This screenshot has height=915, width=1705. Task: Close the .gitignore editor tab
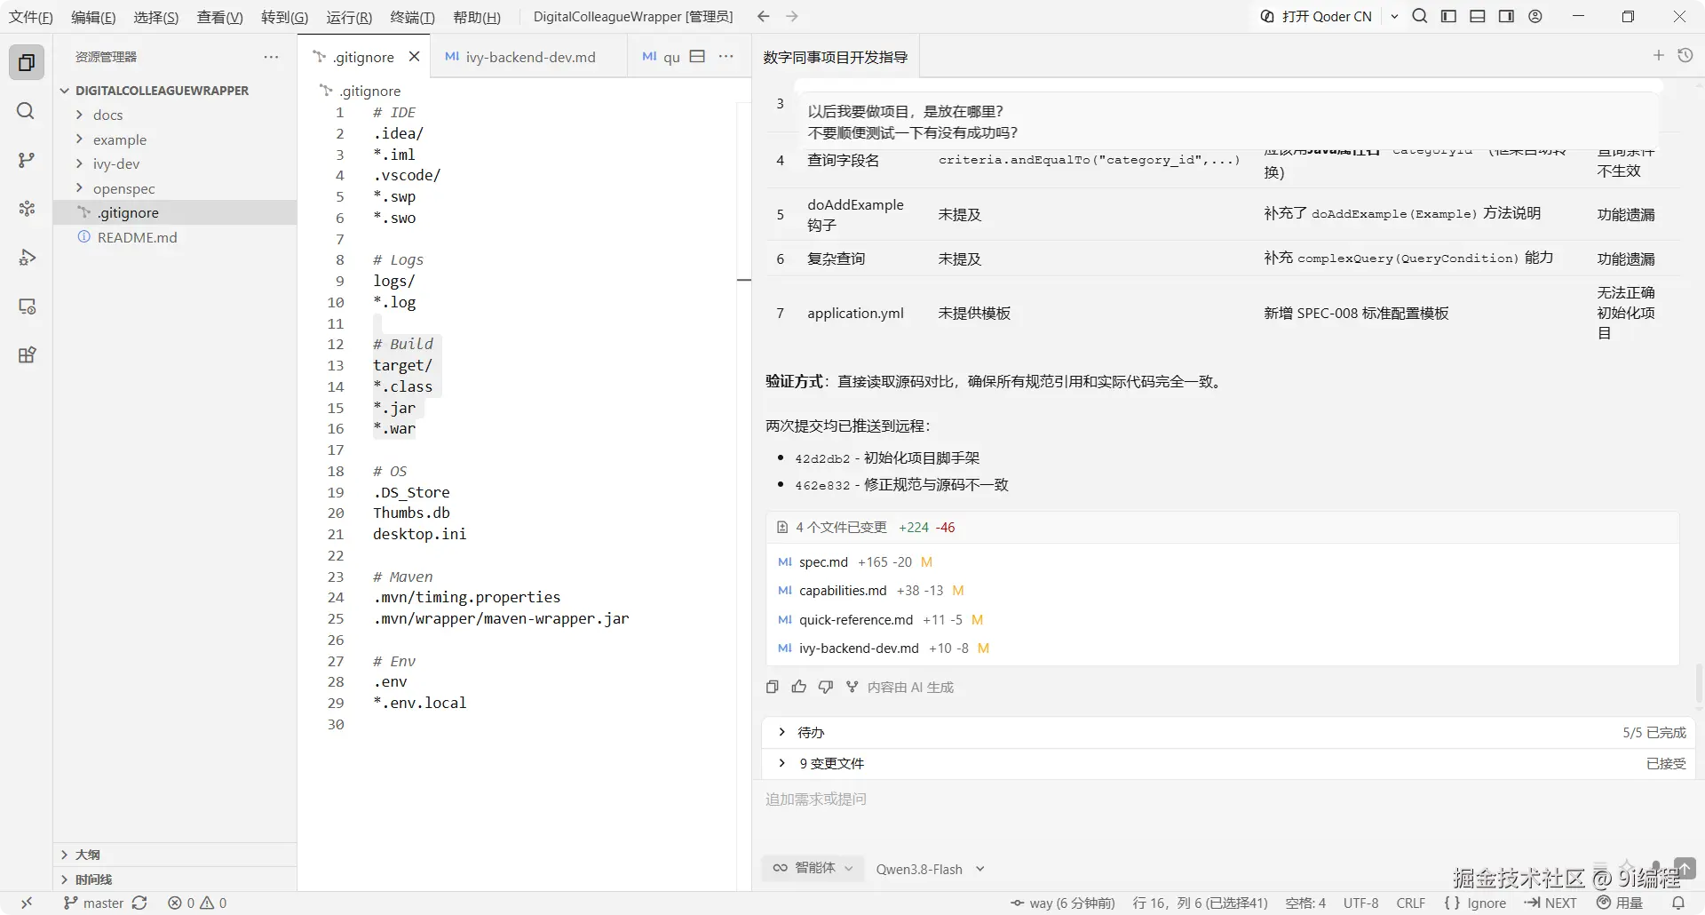pyautogui.click(x=414, y=57)
